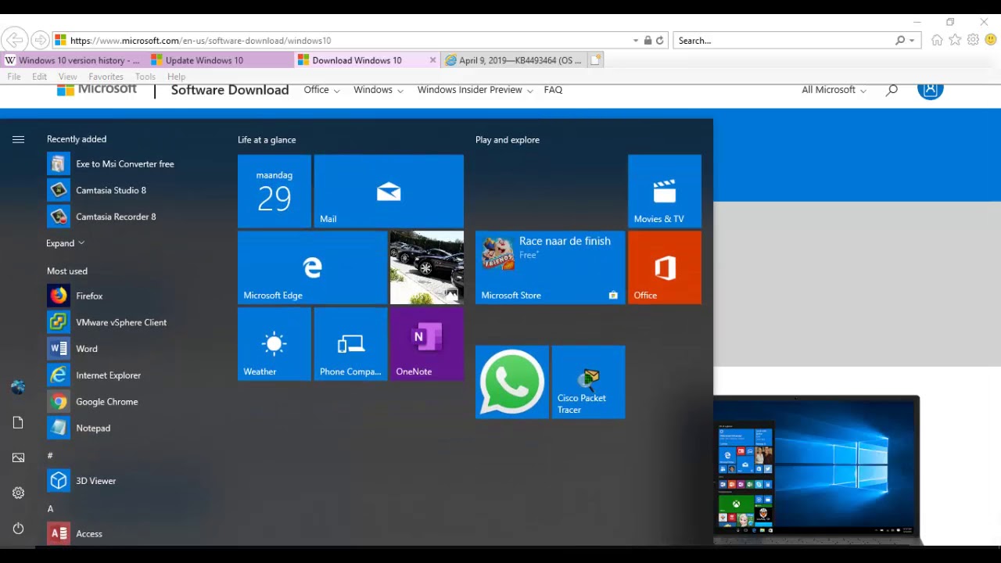Expand the Office dropdown in site navigation

pos(321,90)
